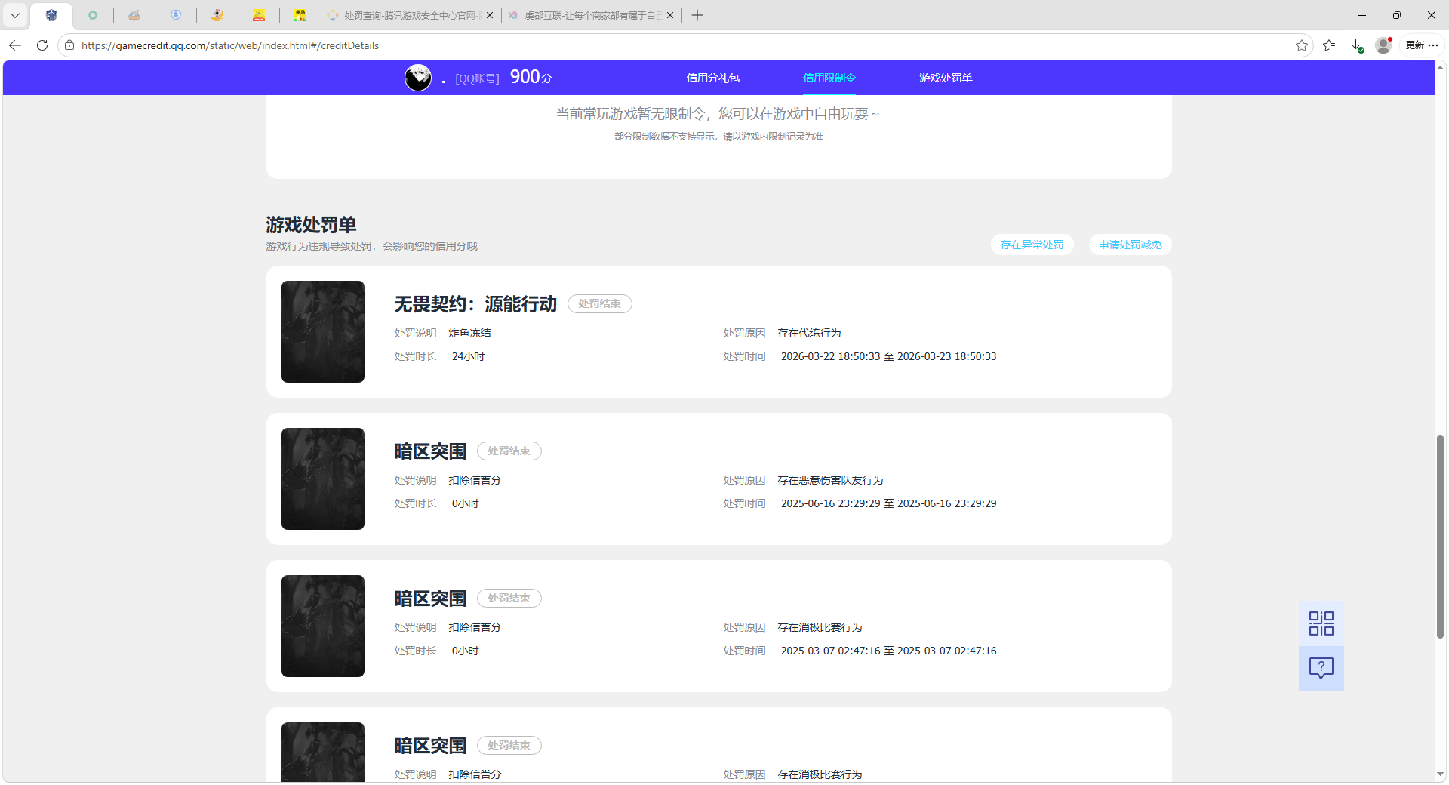
Task: Switch to the pinned tab with blue shield icon
Action: (x=176, y=15)
